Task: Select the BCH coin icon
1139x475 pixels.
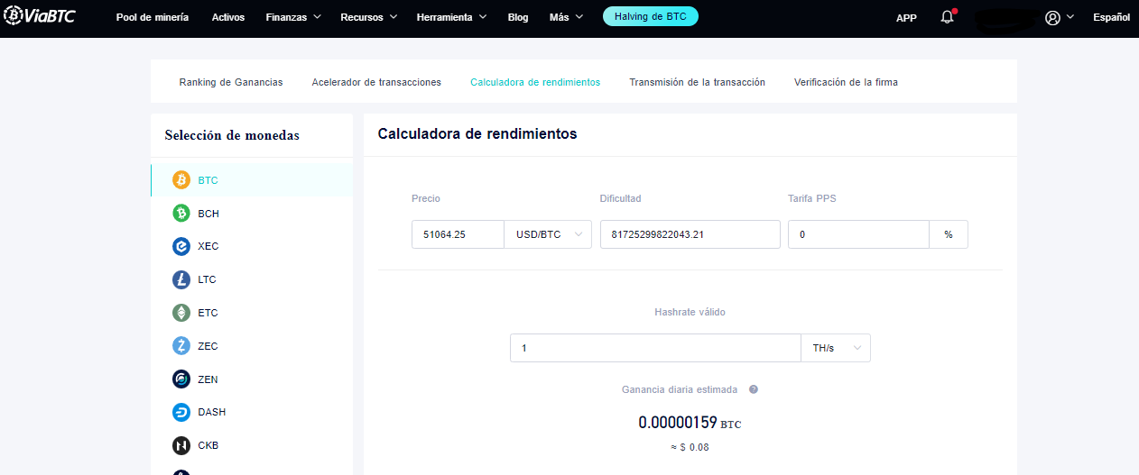Action: click(181, 214)
